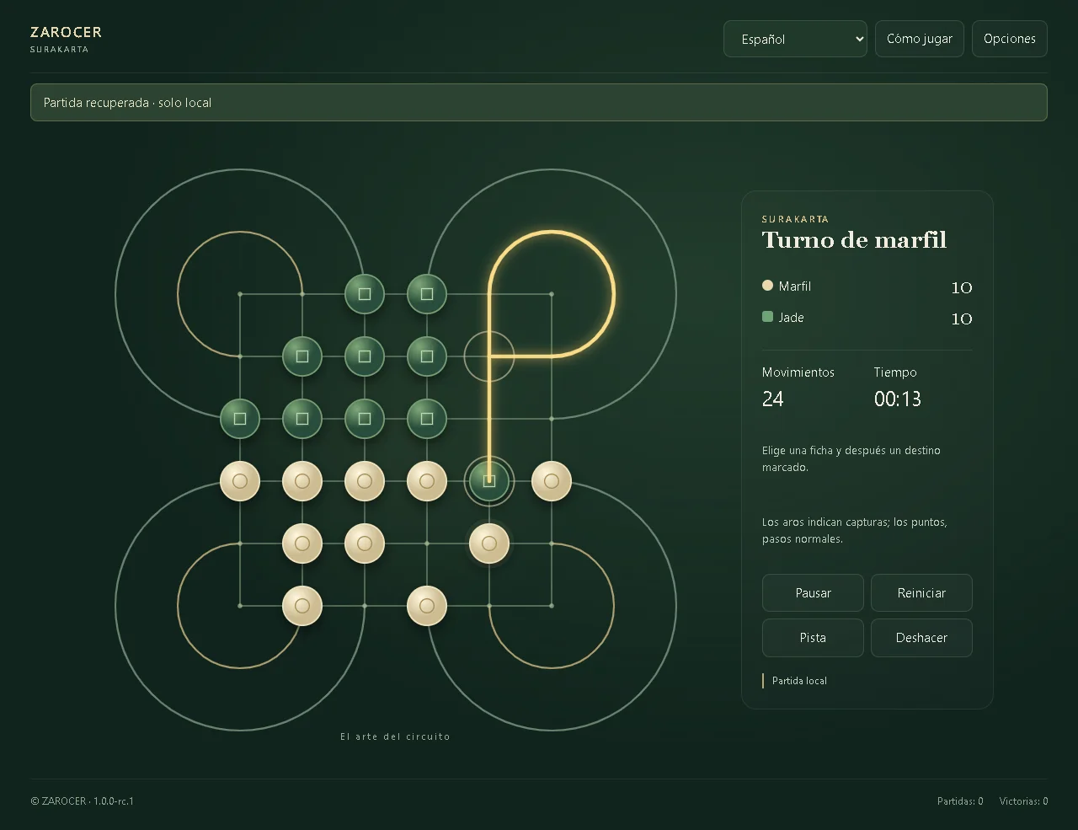Select the leftmost ivory piece in the fifth row

tap(302, 544)
